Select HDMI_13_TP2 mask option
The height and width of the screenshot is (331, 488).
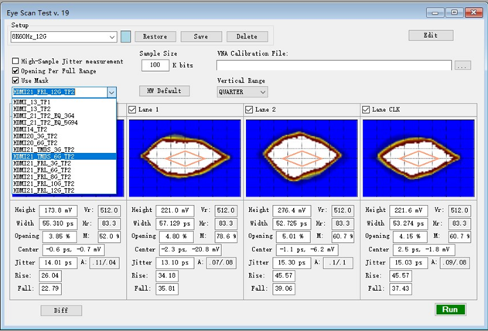tap(64, 109)
